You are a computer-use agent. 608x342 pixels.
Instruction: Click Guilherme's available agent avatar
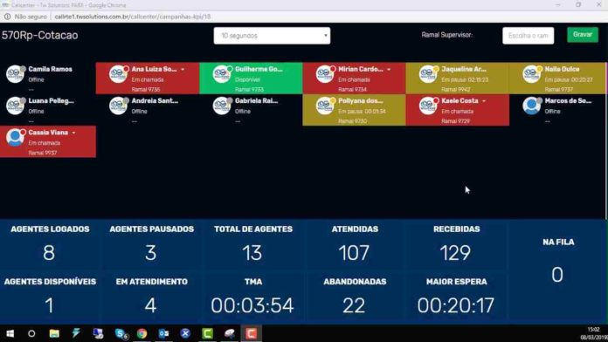(x=222, y=73)
